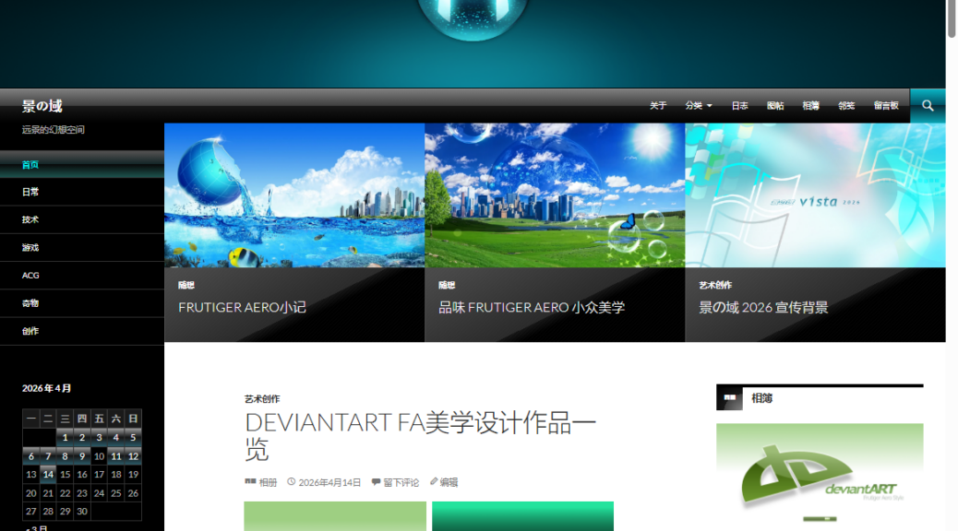This screenshot has height=531, width=958.
Task: Click the deviantART logo thumbnail
Action: point(819,474)
